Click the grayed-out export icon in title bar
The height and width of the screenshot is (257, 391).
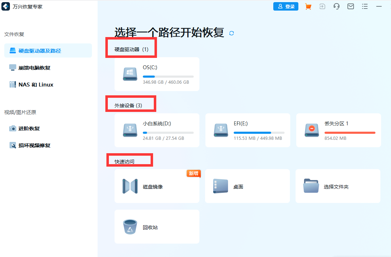coord(322,6)
